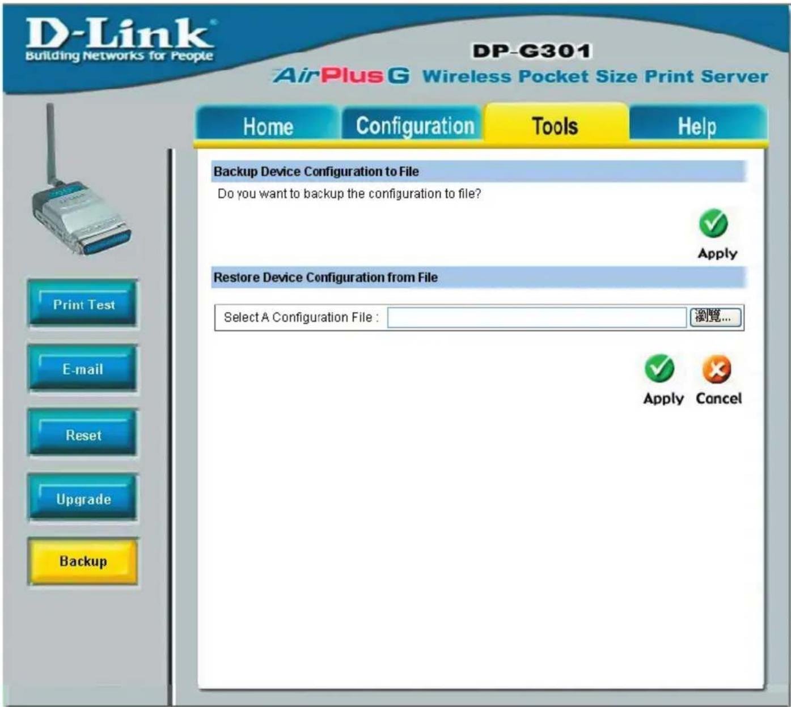Focus the configuration file path field
This screenshot has width=791, height=707.
click(x=537, y=317)
